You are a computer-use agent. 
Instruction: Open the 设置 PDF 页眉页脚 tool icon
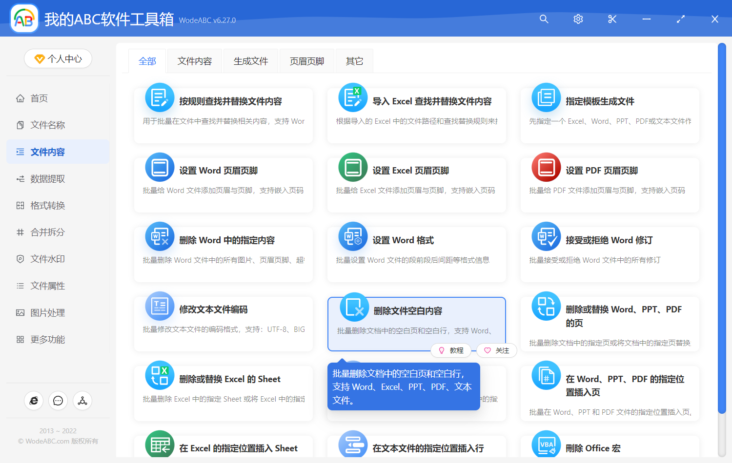[x=546, y=167]
